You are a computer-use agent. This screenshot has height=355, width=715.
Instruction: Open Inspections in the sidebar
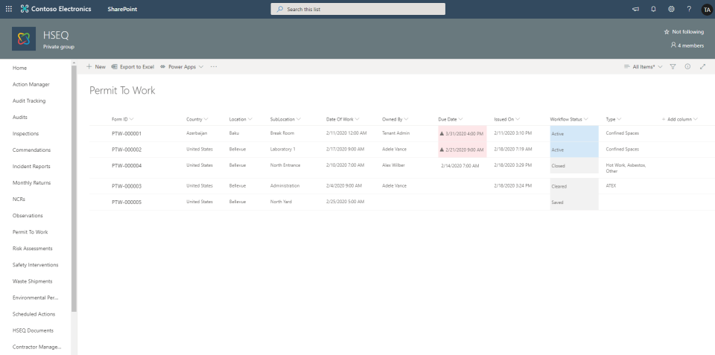pyautogui.click(x=25, y=133)
